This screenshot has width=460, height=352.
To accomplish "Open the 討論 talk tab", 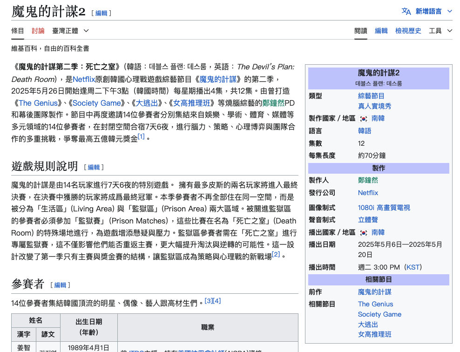I will pos(38,31).
